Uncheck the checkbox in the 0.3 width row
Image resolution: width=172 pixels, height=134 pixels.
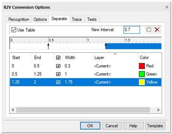pos(58,66)
